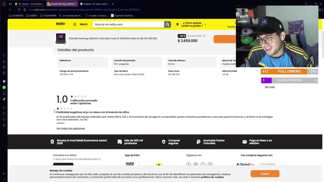Mute the Stream - Kick Dashboard tab audio icon
Viewport: 324px width, 182px height.
click(20, 4)
